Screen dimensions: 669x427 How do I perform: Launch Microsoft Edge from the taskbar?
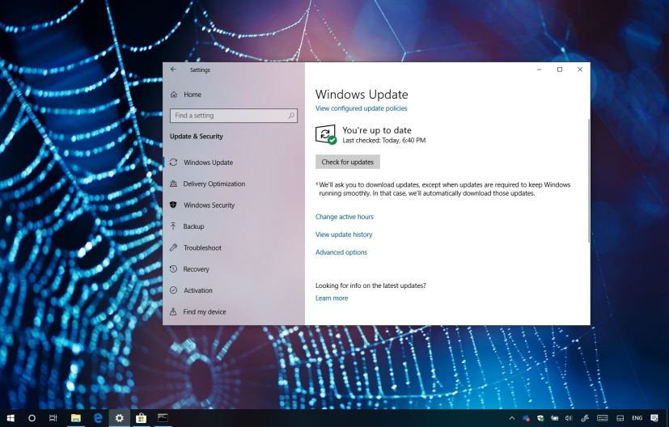coord(98,418)
